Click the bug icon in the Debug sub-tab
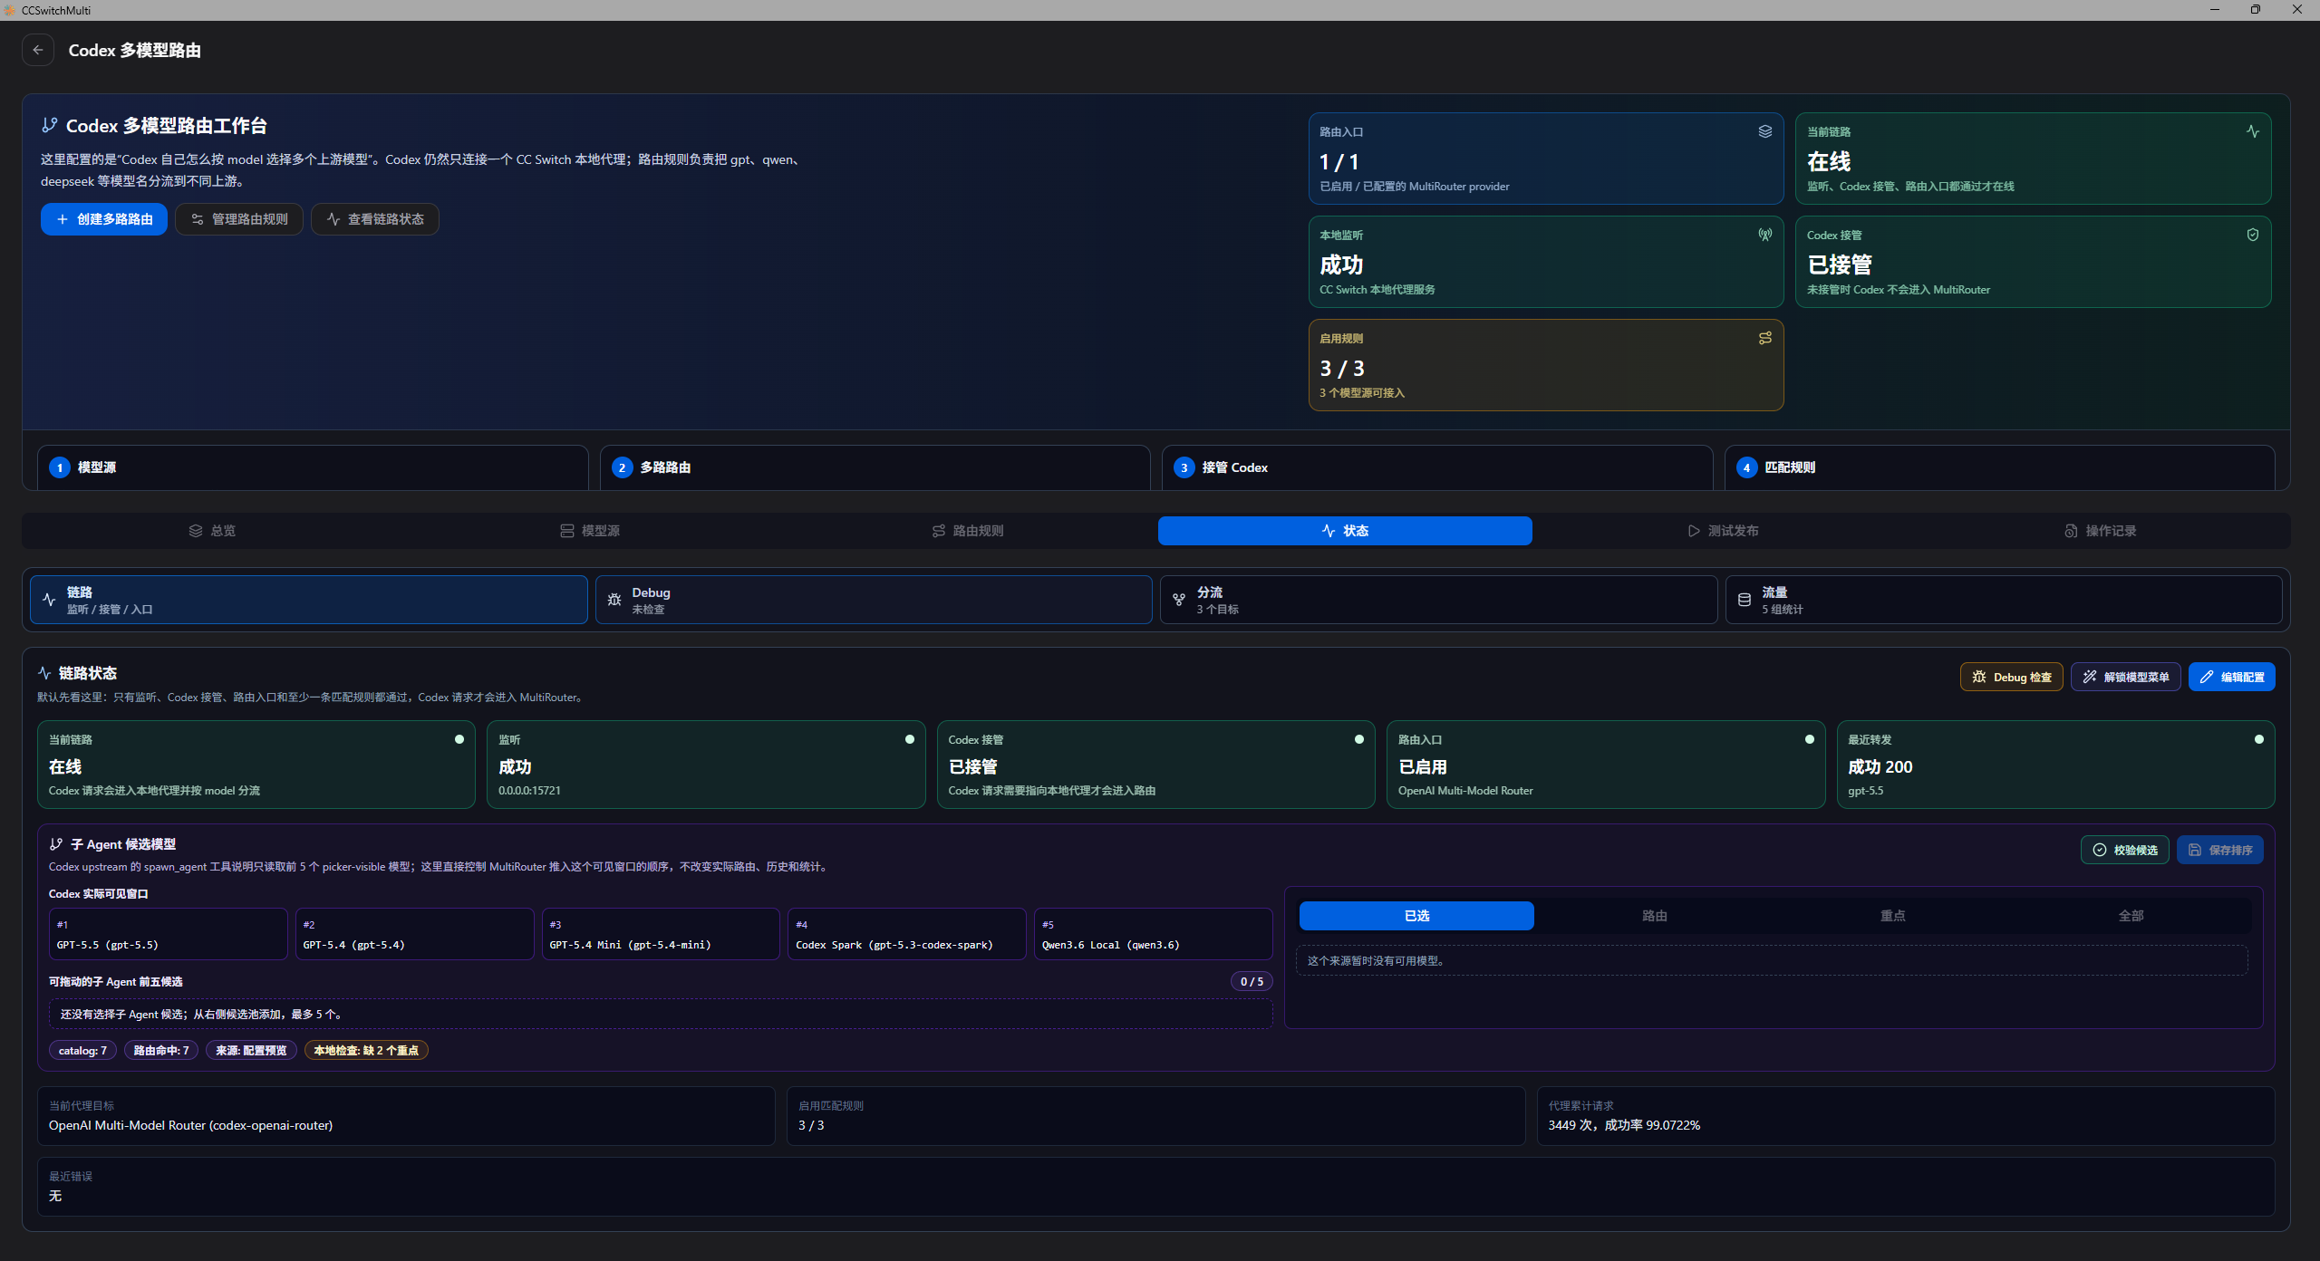Viewport: 2320px width, 1261px height. pos(614,600)
